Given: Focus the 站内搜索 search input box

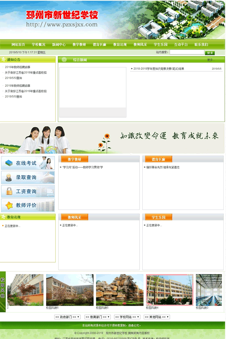Looking at the screenshot, I should [x=187, y=52].
